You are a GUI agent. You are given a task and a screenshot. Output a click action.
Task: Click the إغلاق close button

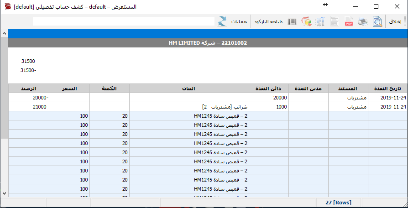tap(395, 22)
